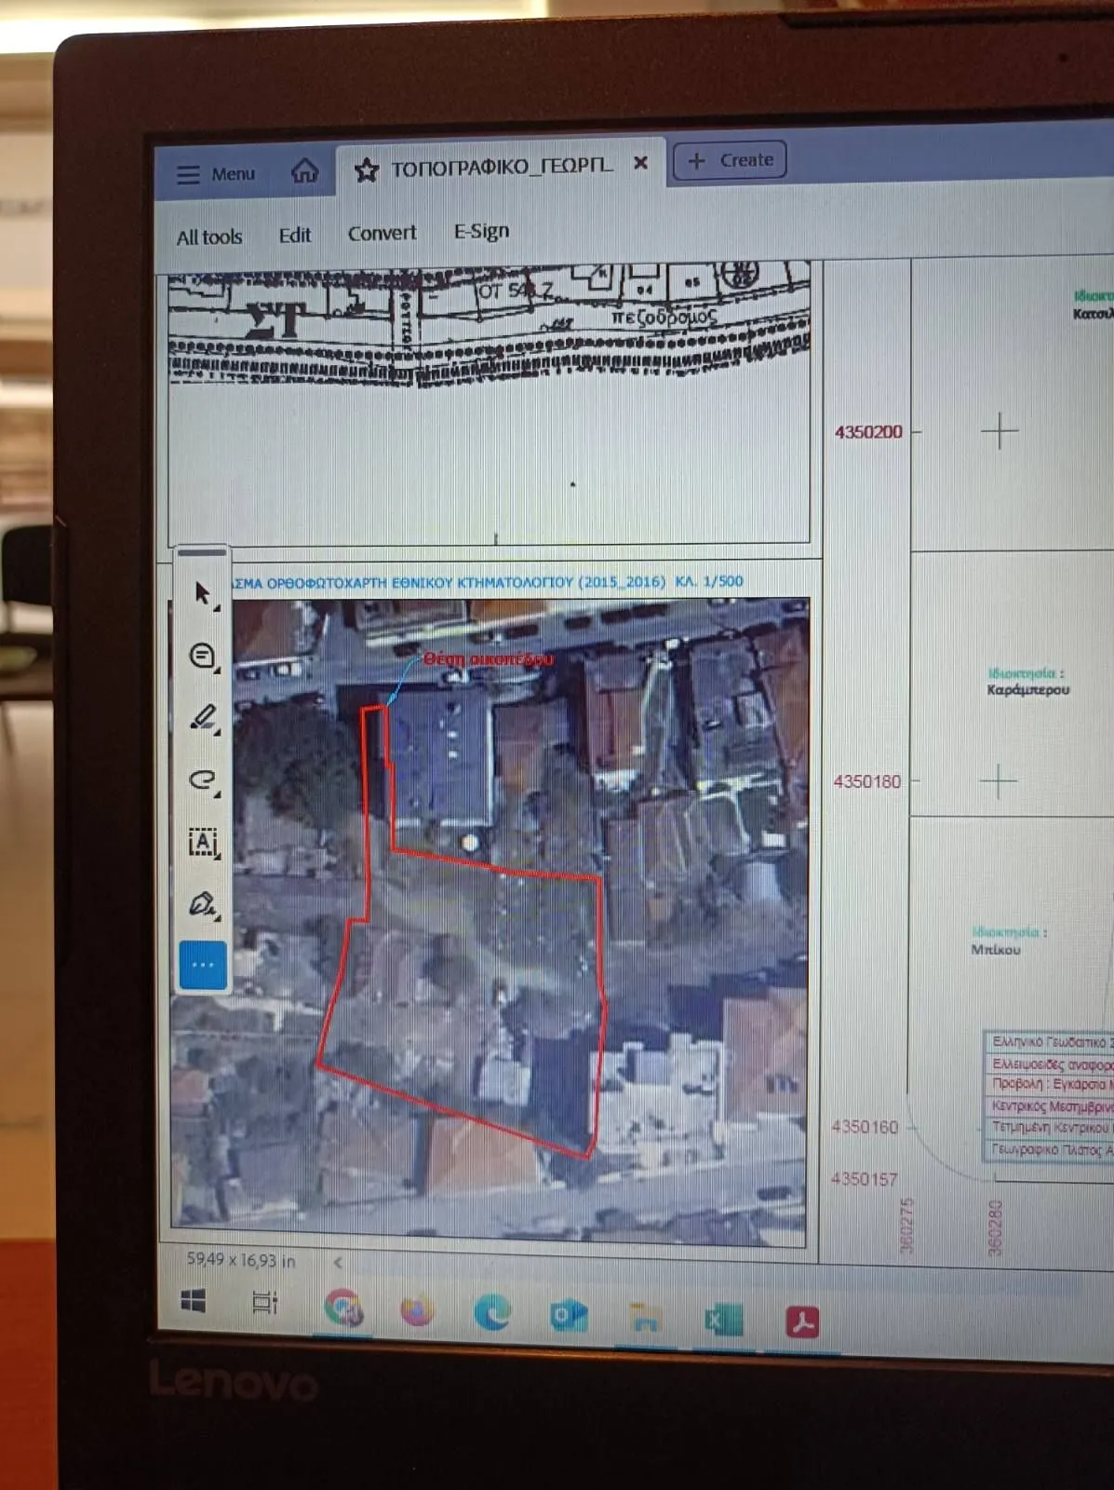Go to the Acrobat Home view
Image resolution: width=1114 pixels, height=1490 pixels.
[304, 171]
